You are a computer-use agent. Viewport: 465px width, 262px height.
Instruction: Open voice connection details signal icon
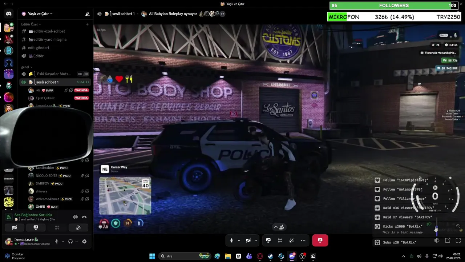pos(8,217)
